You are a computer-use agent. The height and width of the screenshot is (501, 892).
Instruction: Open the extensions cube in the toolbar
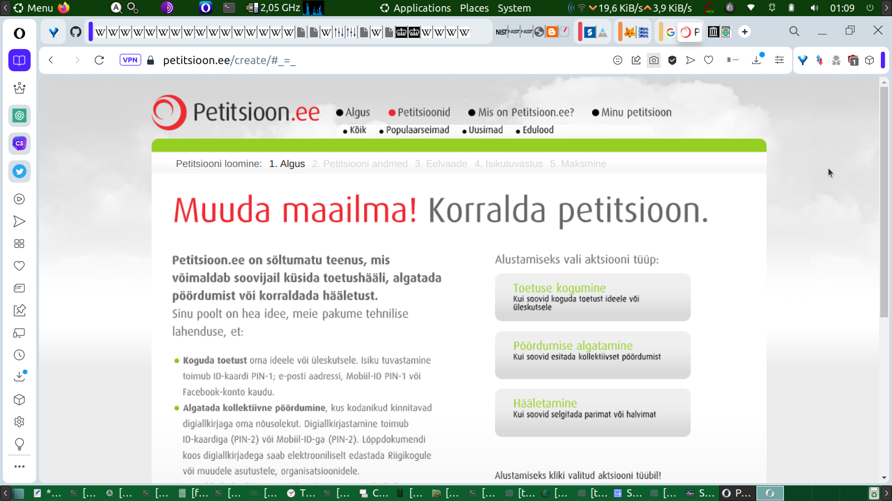870,60
